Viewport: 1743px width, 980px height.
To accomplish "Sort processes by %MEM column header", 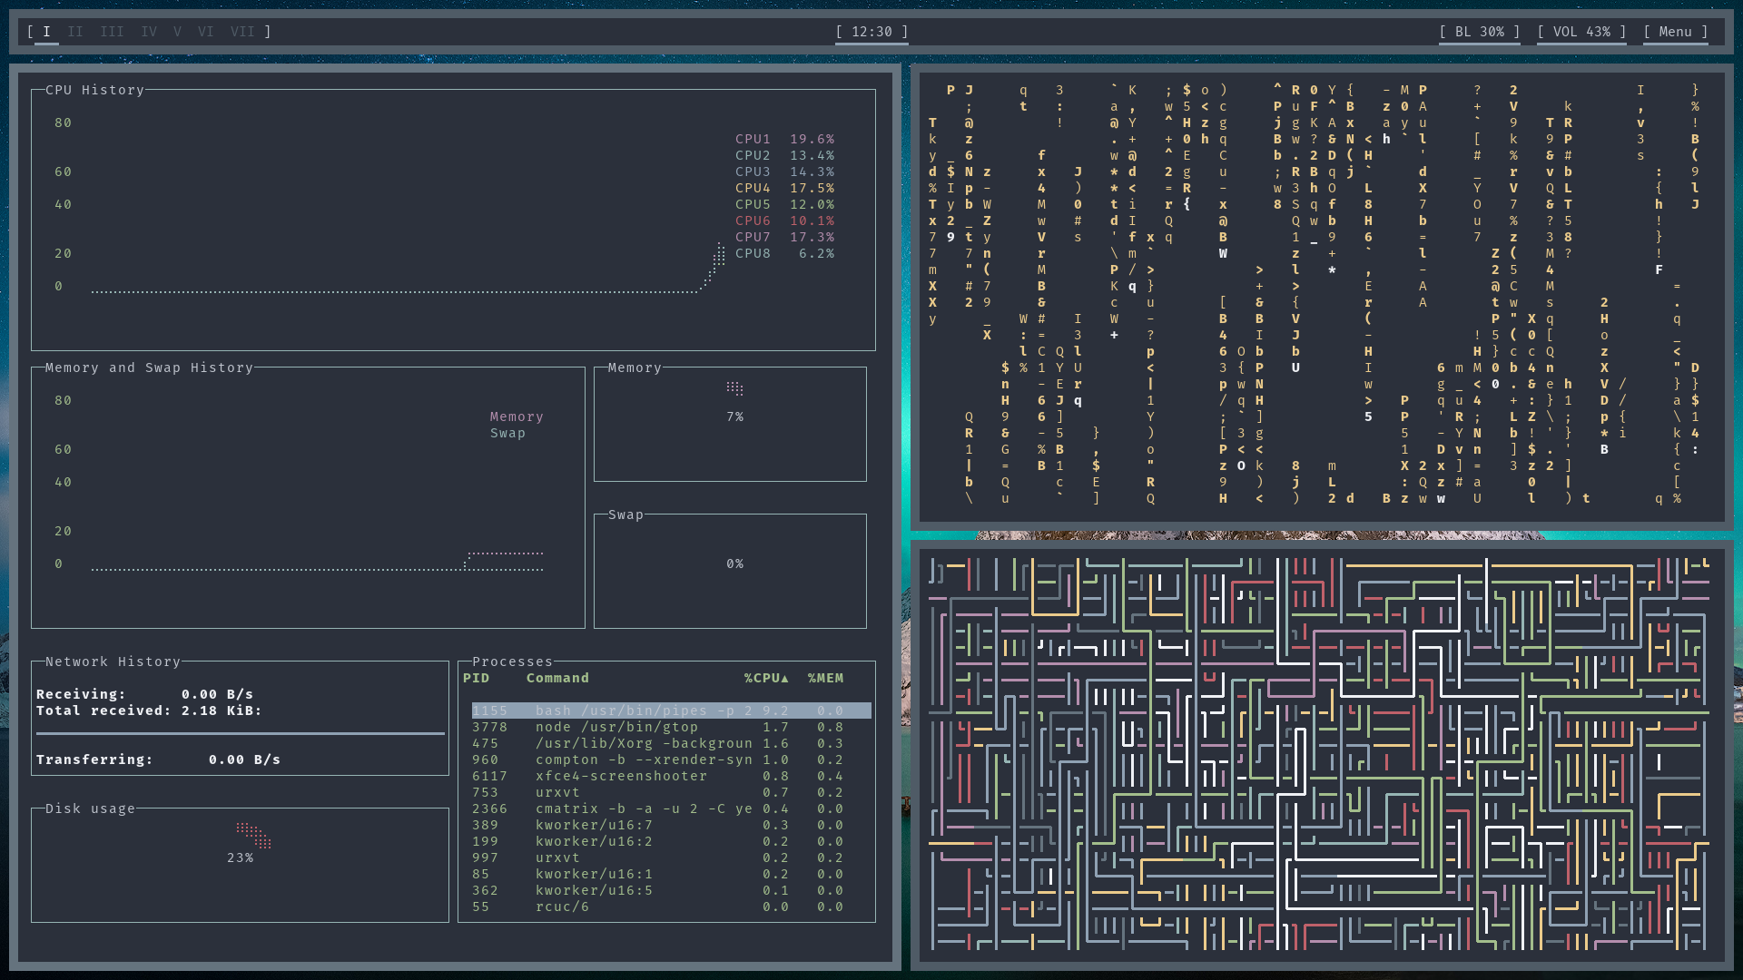I will (825, 678).
